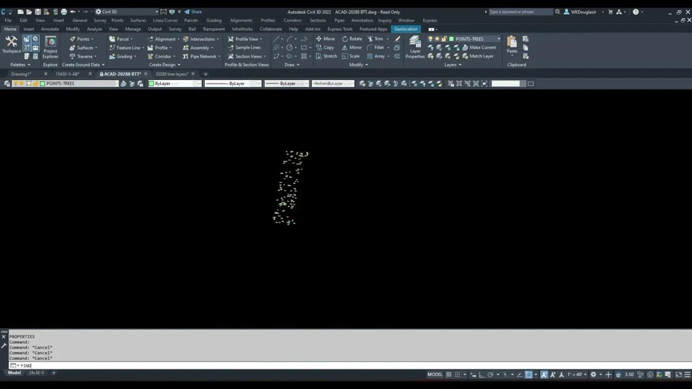Open the Toolspace palette
Viewport: 692px width, 389px height.
[11, 44]
